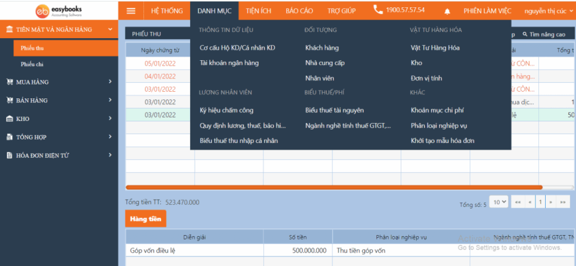Close the Danh mục menu tab
Screen dimensions: 576x266
(214, 11)
